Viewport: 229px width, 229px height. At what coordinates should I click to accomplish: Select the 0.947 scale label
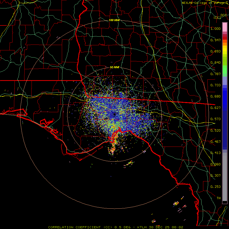click(x=216, y=40)
